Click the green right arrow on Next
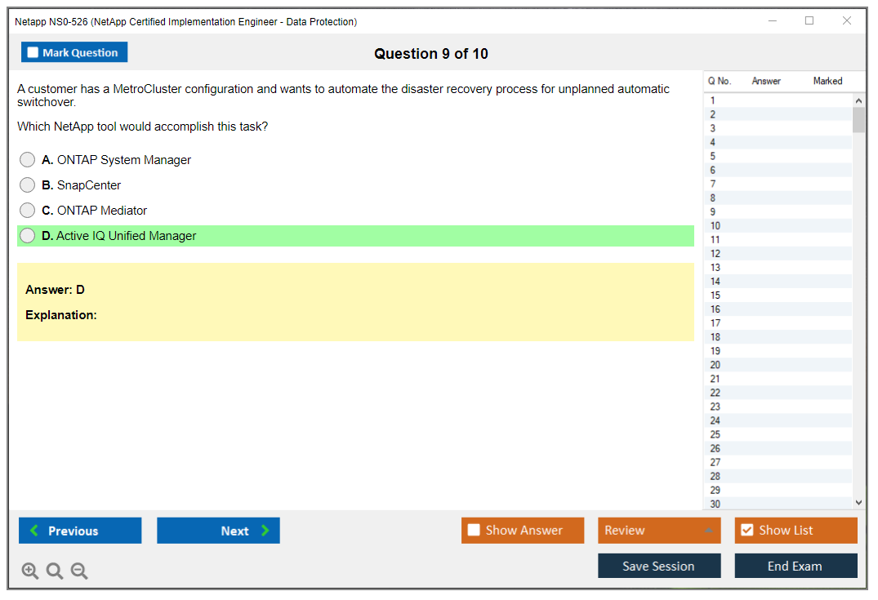 click(x=265, y=531)
